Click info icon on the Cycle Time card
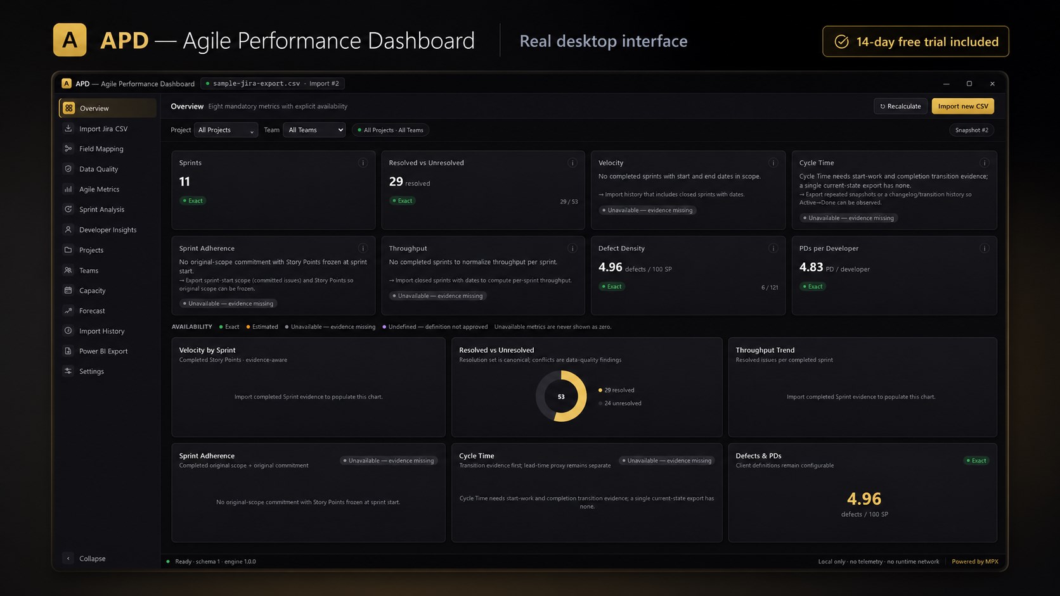Image resolution: width=1060 pixels, height=596 pixels. pos(985,163)
